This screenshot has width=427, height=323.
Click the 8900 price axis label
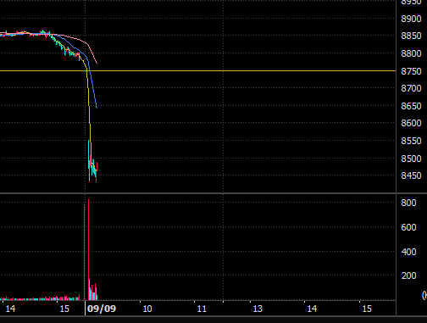(x=411, y=19)
